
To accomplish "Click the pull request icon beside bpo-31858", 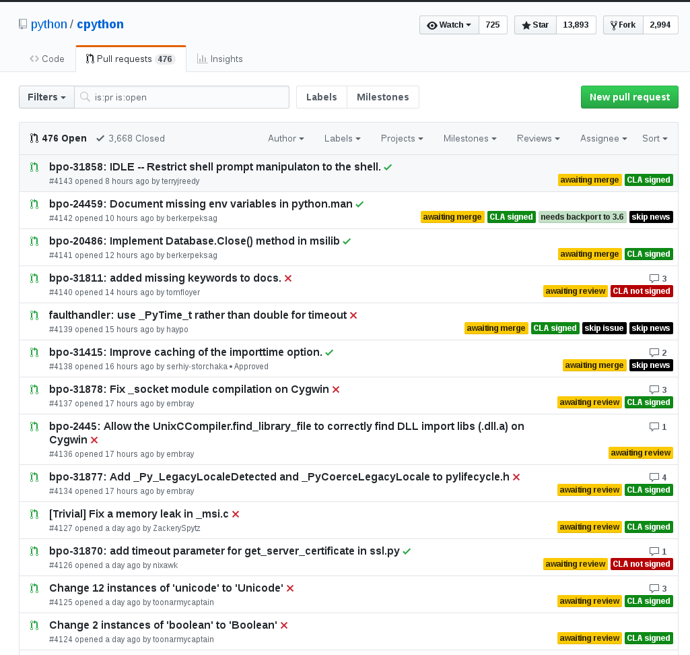I will pos(34,167).
